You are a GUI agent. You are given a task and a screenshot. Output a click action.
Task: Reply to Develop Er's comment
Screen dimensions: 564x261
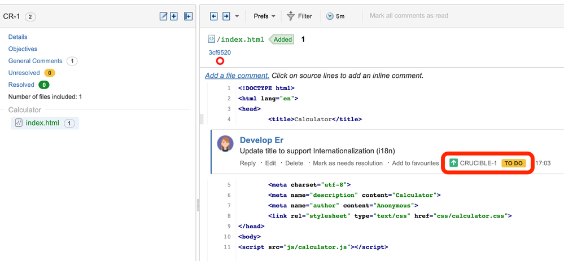(248, 163)
